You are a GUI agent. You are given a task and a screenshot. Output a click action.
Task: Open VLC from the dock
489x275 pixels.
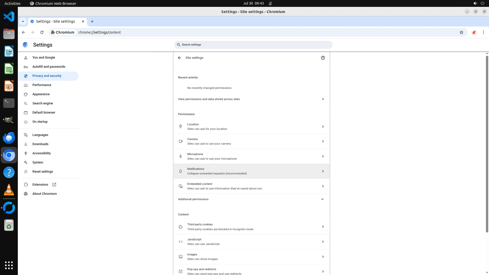click(9, 190)
